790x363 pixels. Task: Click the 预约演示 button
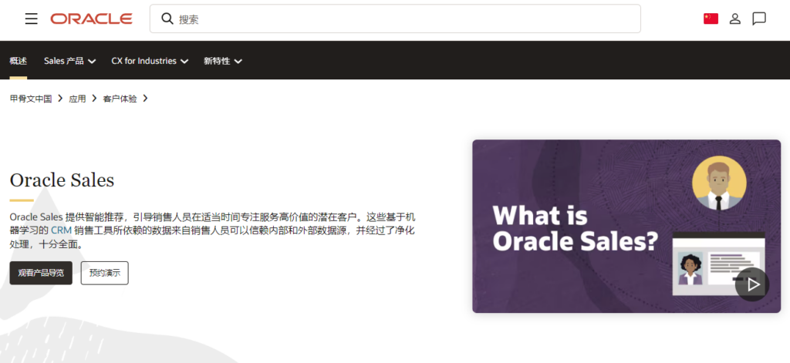click(105, 273)
